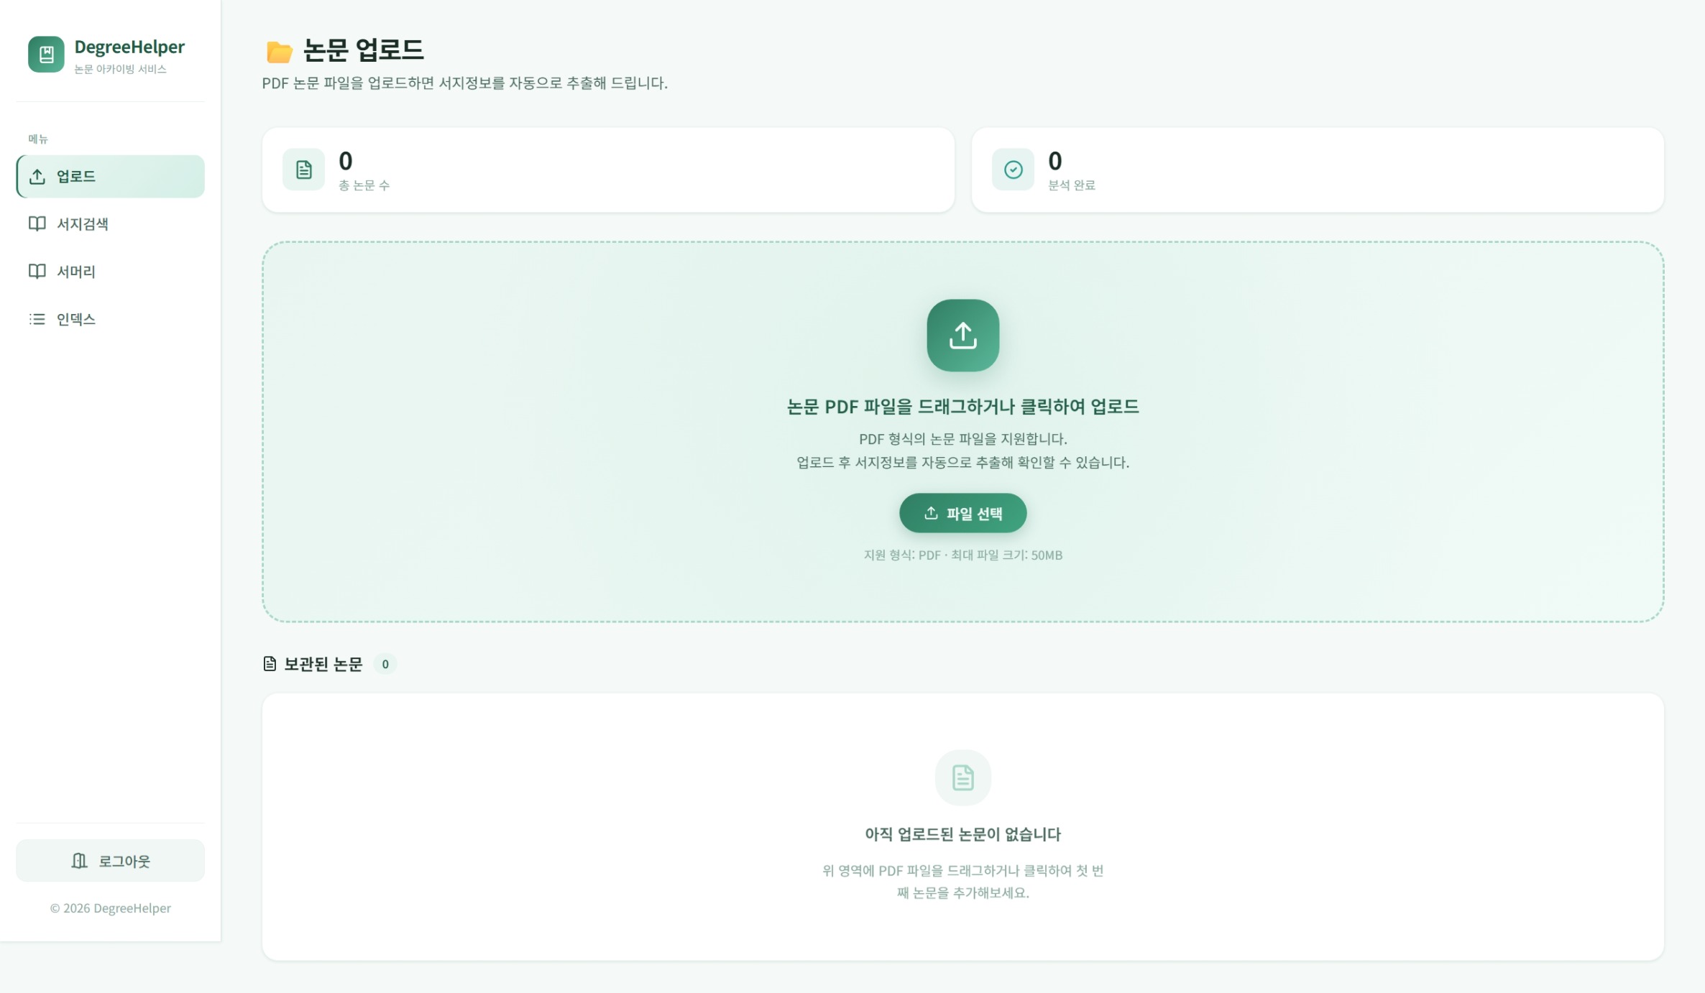Click the large green upload icon
The height and width of the screenshot is (993, 1705).
pos(962,336)
